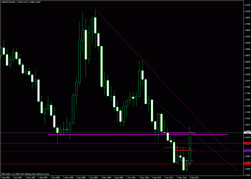Select the red arrow on the lower short red line
Screen dimensions: 251x179
(x=184, y=149)
